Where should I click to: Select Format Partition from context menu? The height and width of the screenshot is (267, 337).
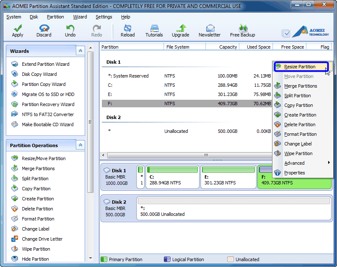[303, 134]
